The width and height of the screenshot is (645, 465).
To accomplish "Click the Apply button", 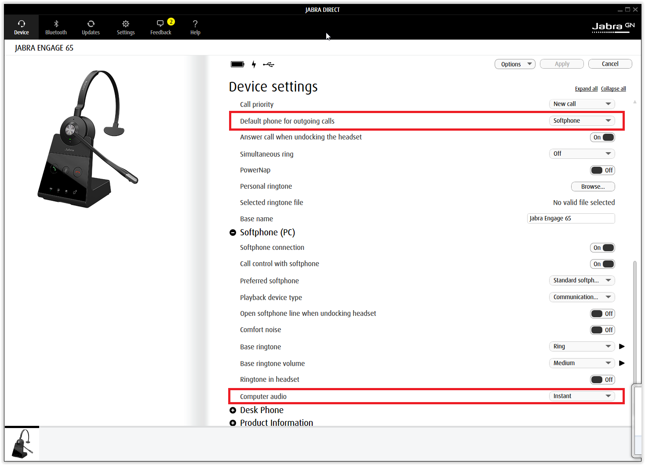I will pos(561,64).
